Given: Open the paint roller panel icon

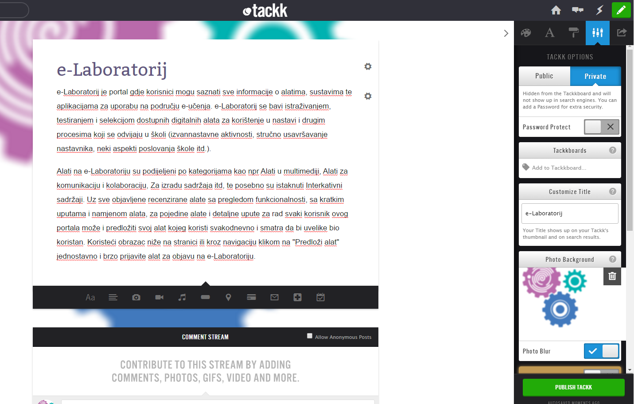Looking at the screenshot, I should pos(573,33).
